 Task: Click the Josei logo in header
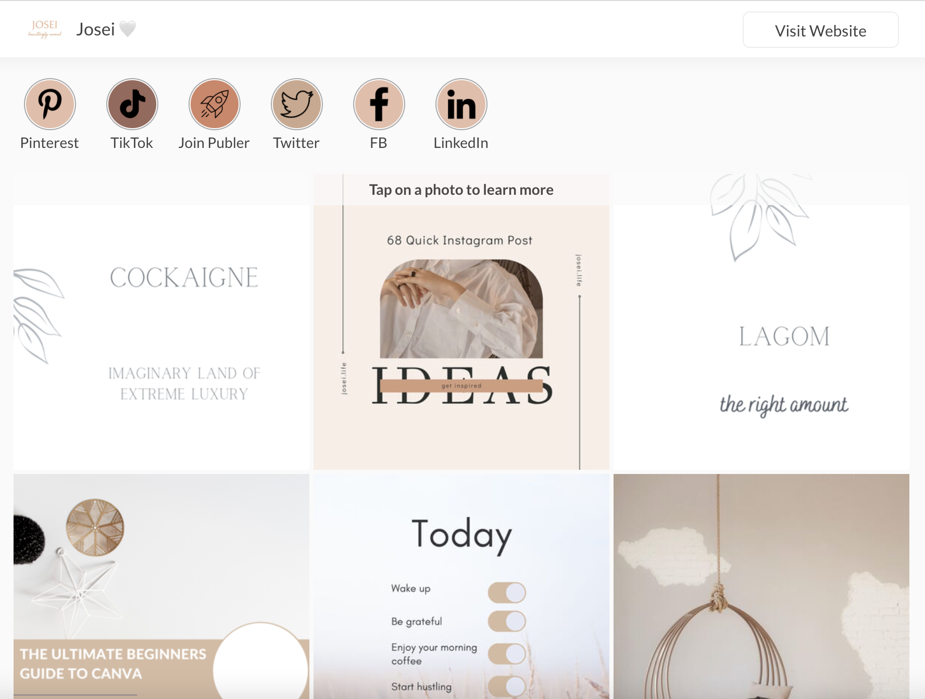point(45,29)
